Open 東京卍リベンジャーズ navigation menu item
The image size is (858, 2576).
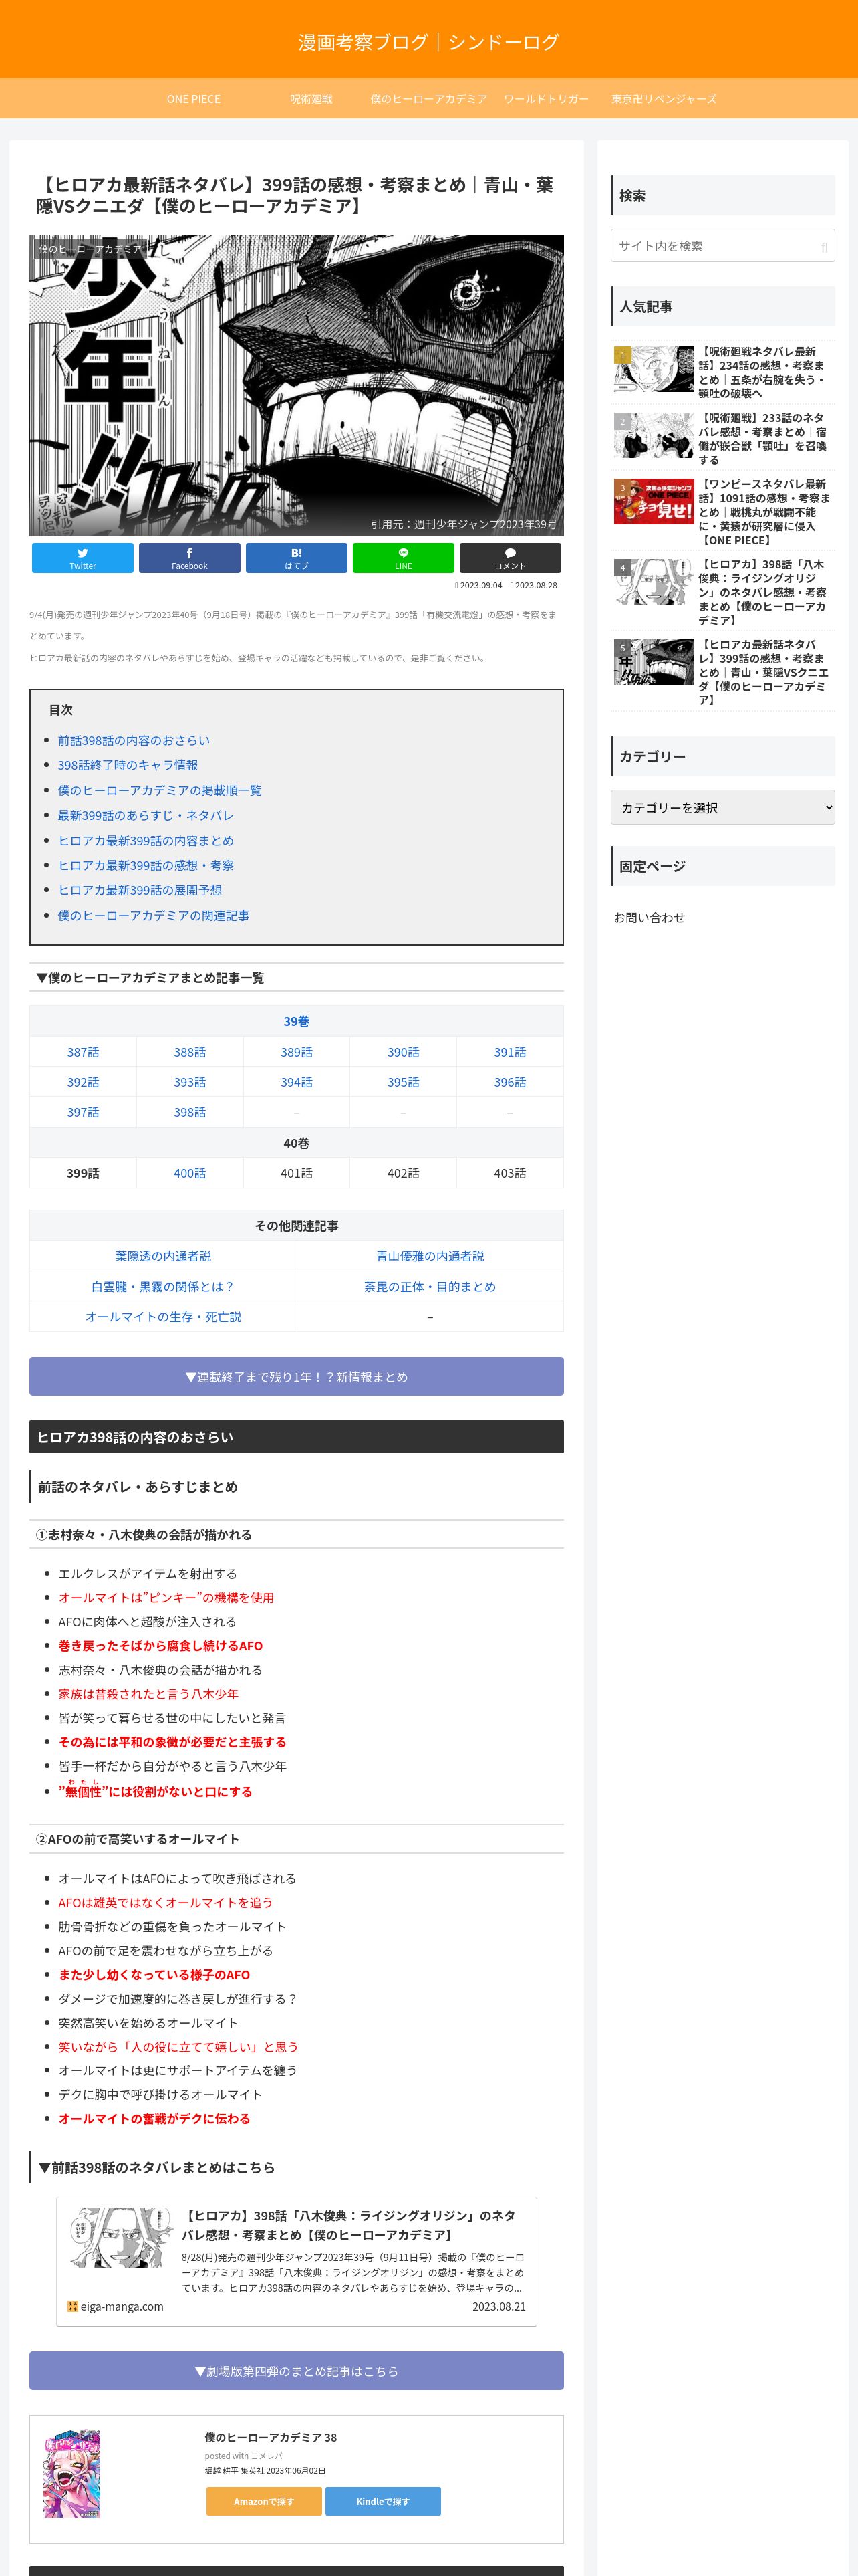tap(664, 99)
